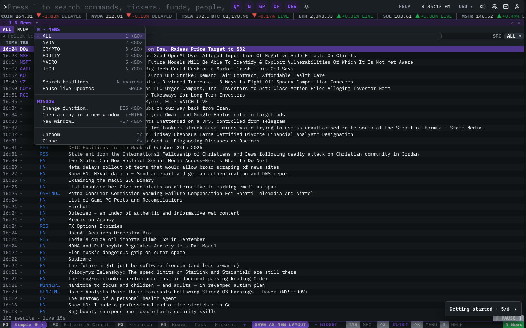526x328 pixels.
Task: Open the contacts people icon
Action: click(x=495, y=7)
